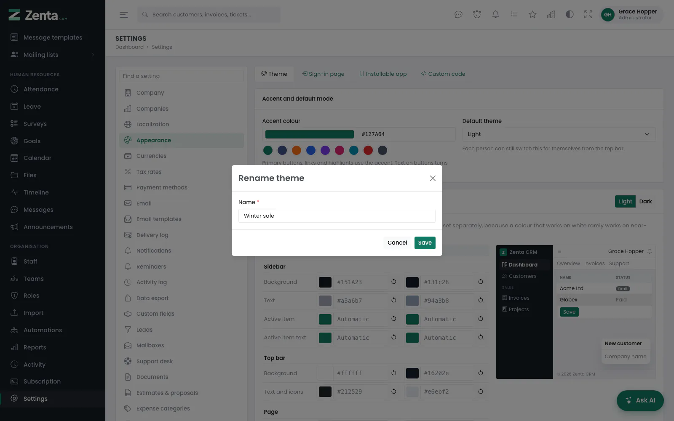
Task: Pick the red accent colour swatch
Action: (368, 150)
